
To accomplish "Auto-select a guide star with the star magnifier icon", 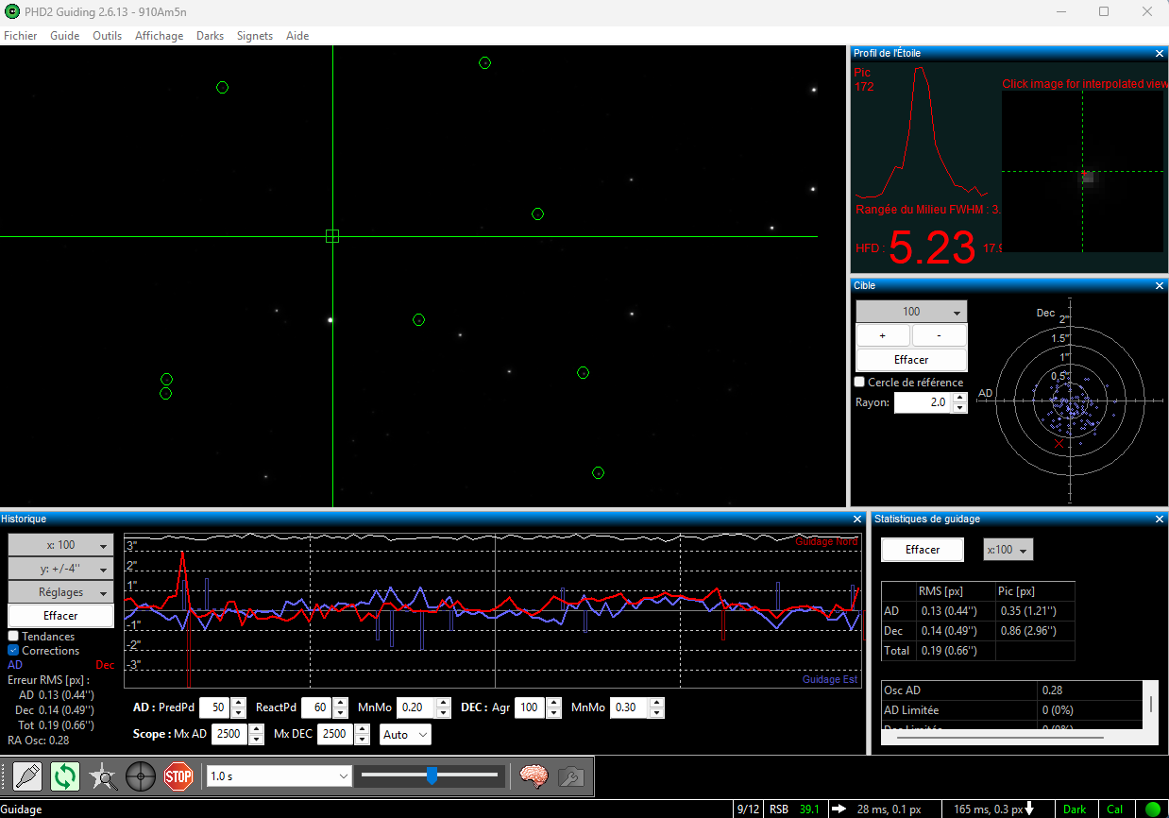I will point(103,776).
